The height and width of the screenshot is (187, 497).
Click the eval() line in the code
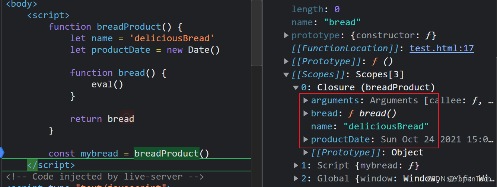click(x=107, y=84)
